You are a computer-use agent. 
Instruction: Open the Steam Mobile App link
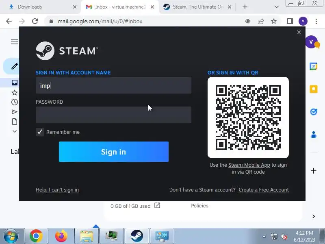(x=249, y=165)
